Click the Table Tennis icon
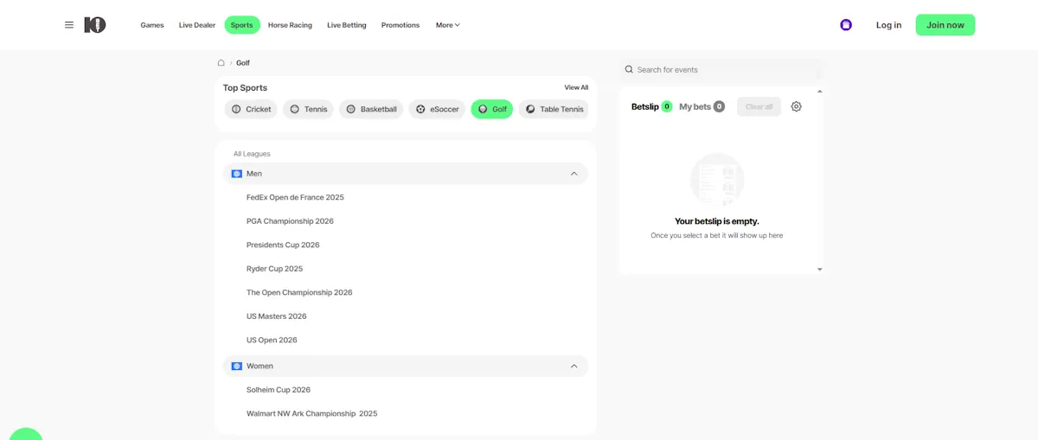Image resolution: width=1038 pixels, height=440 pixels. [x=530, y=110]
